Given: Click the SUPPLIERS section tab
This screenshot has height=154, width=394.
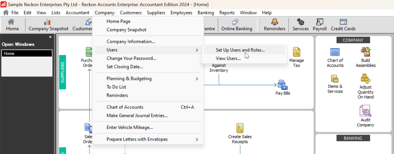Looking at the screenshot, I should (x=62, y=72).
